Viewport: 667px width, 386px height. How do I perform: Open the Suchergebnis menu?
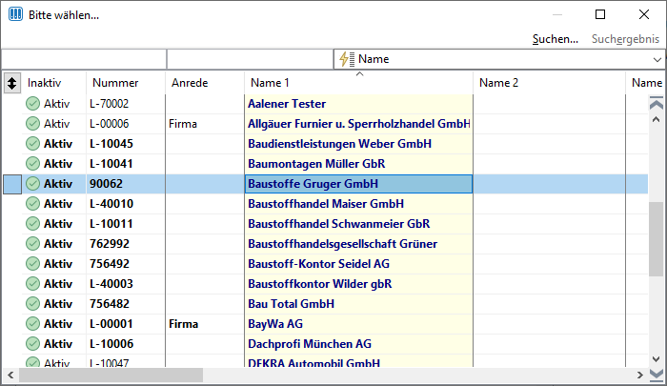625,39
